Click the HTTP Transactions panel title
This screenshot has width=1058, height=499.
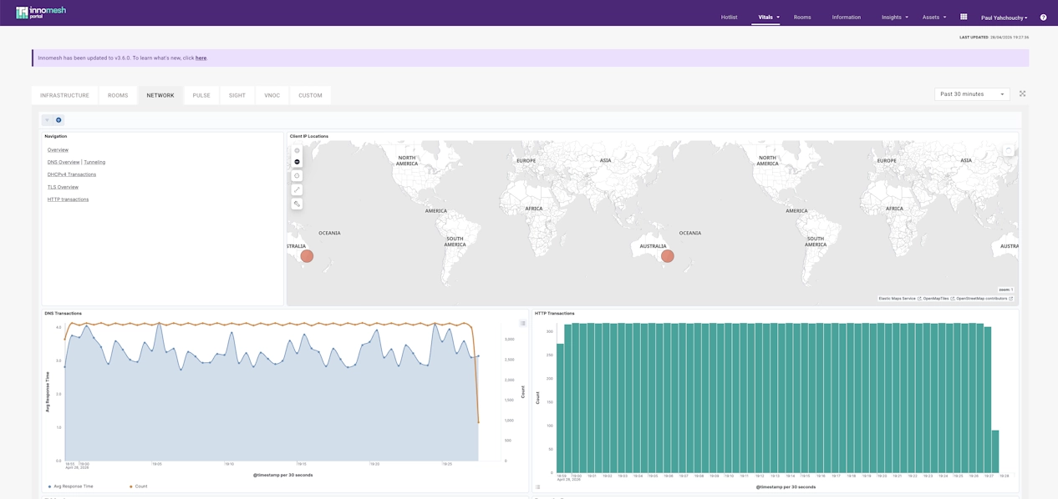[x=555, y=314]
